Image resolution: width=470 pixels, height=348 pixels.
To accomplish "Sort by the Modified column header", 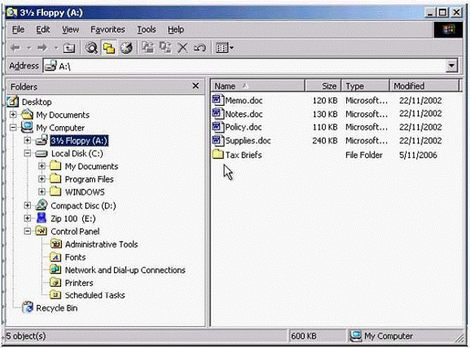I will (x=408, y=86).
